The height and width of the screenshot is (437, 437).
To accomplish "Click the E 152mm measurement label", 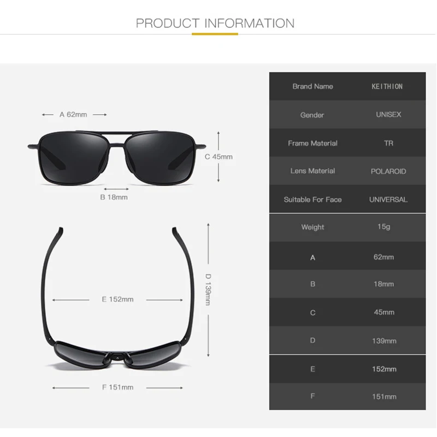I will (117, 299).
